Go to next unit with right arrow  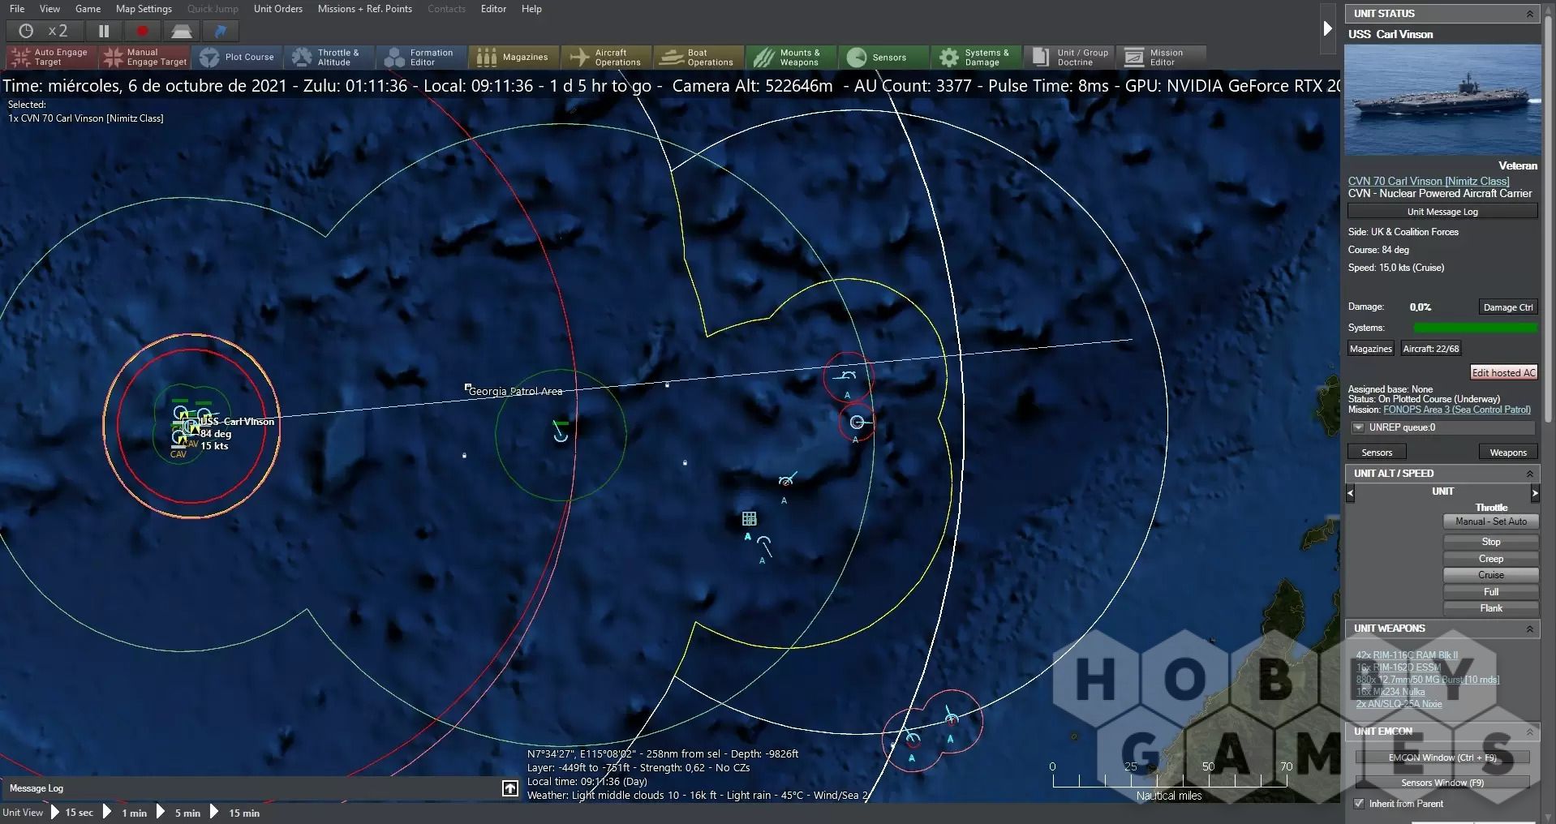[1534, 492]
